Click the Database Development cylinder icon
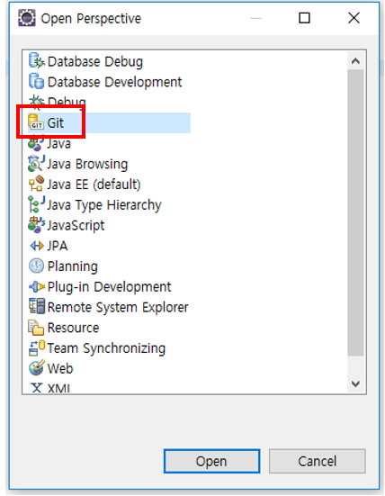This screenshot has width=385, height=496. (36, 81)
